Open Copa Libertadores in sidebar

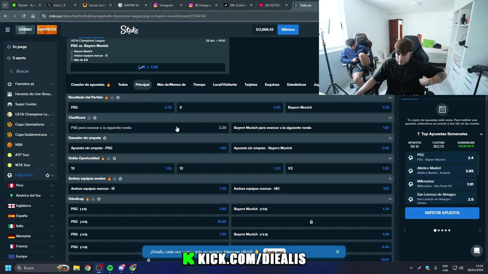pos(30,124)
